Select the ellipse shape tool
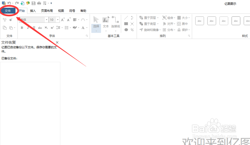This screenshot has width=250, height=145. [x=126, y=30]
